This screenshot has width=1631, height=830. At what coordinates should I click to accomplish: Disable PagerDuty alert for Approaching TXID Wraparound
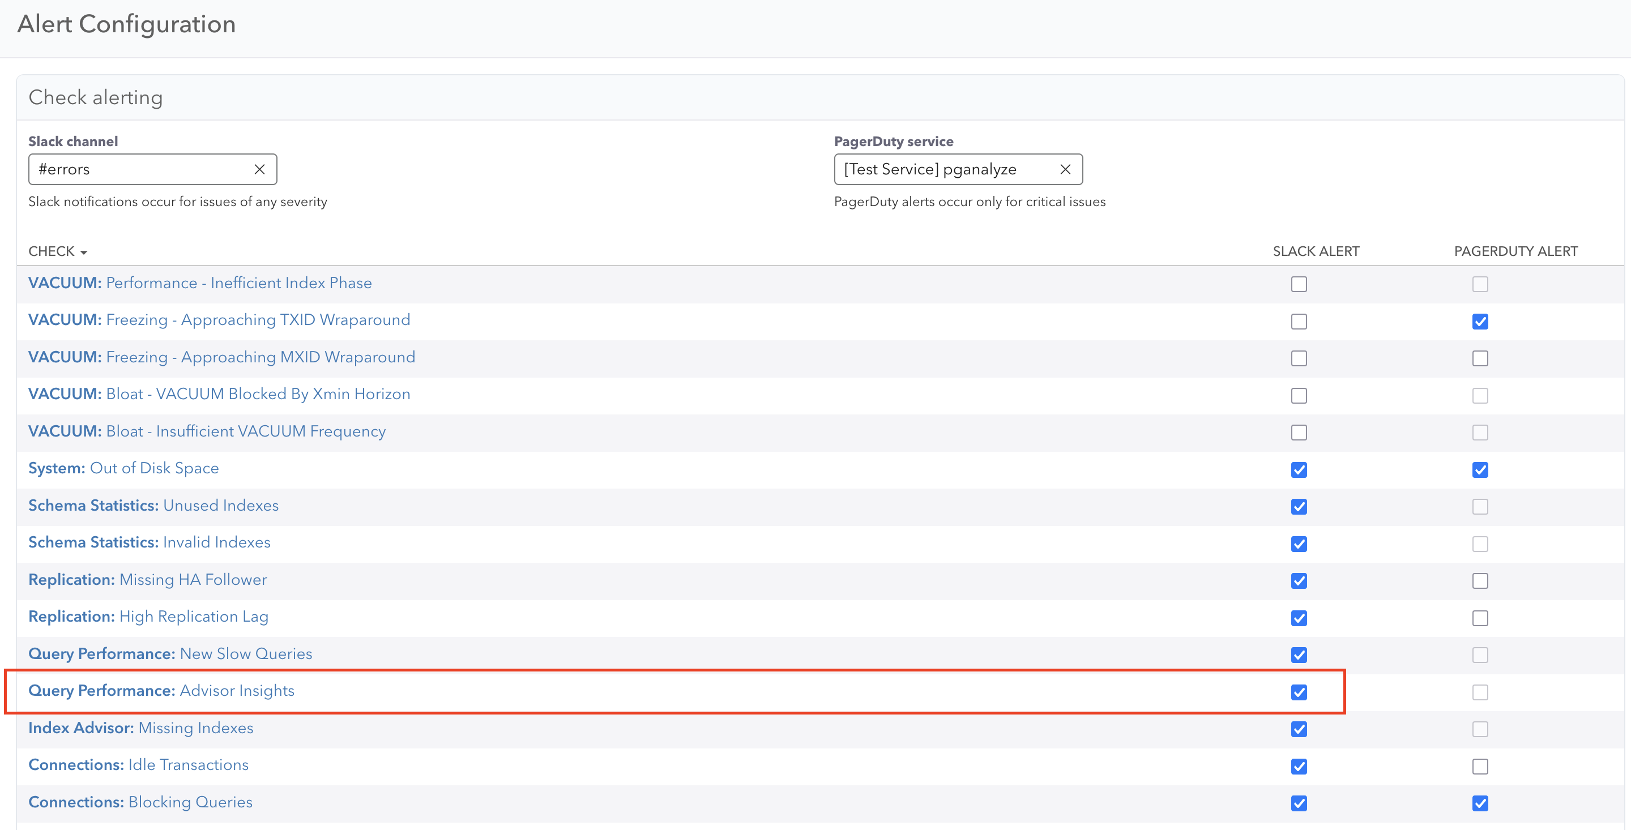click(1480, 322)
